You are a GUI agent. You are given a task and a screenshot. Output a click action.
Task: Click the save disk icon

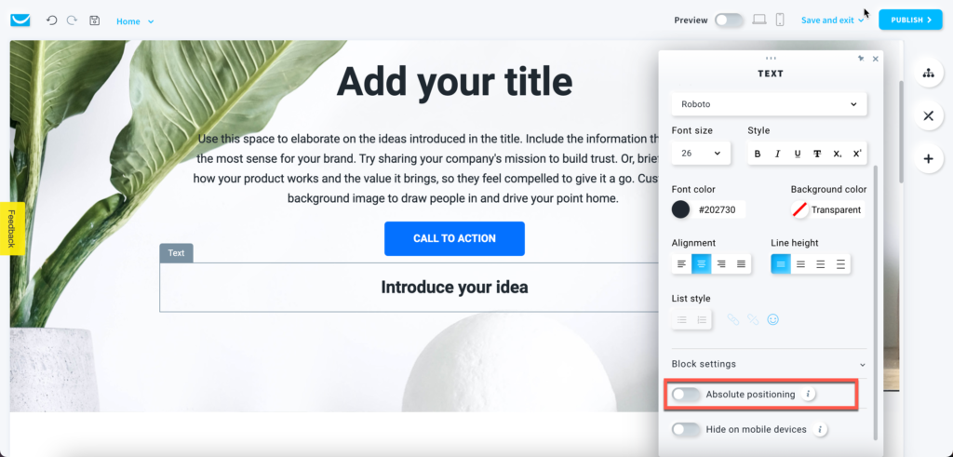pos(94,20)
